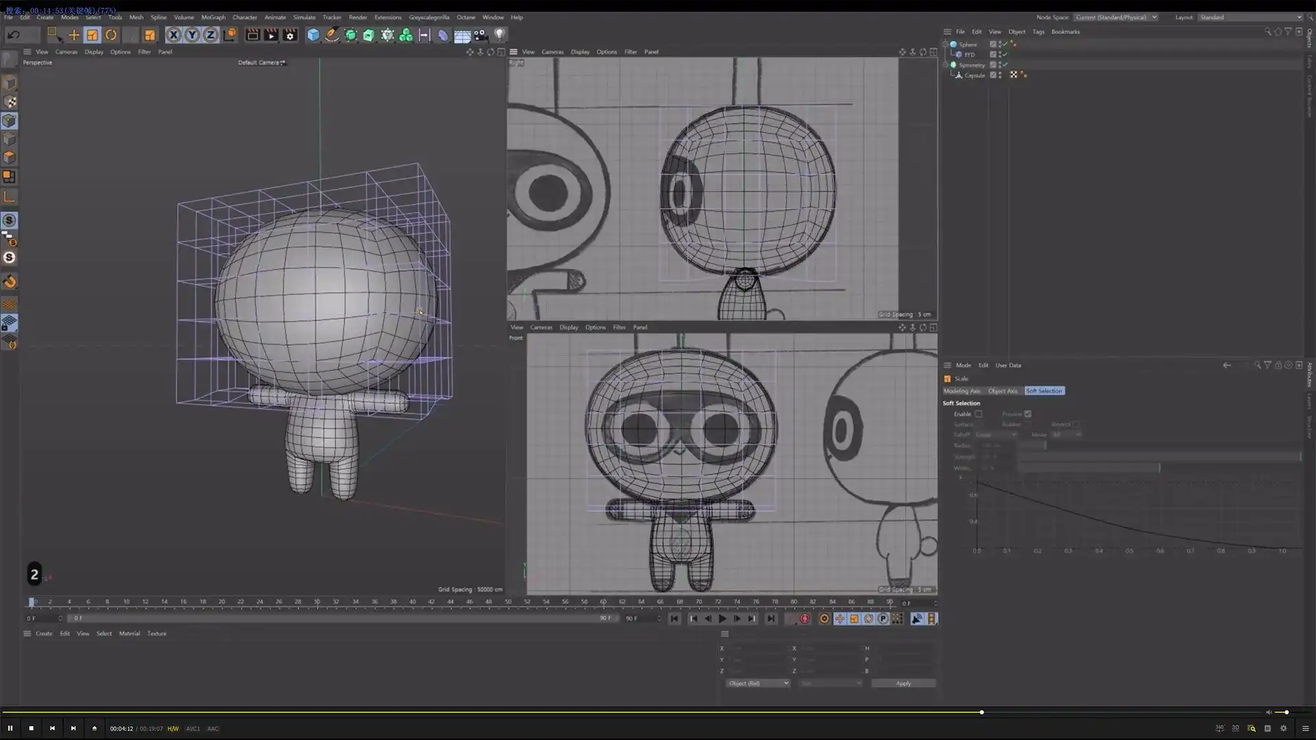Open the Node Space dropdown at top right
This screenshot has height=740, width=1316.
click(1116, 17)
